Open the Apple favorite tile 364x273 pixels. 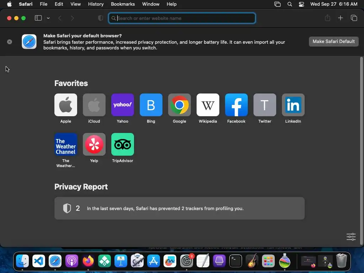point(66,105)
